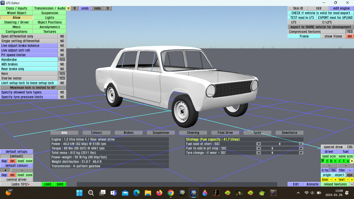
Task: Click CHECK if vehicle is valid for mod export
Action: [321, 13]
